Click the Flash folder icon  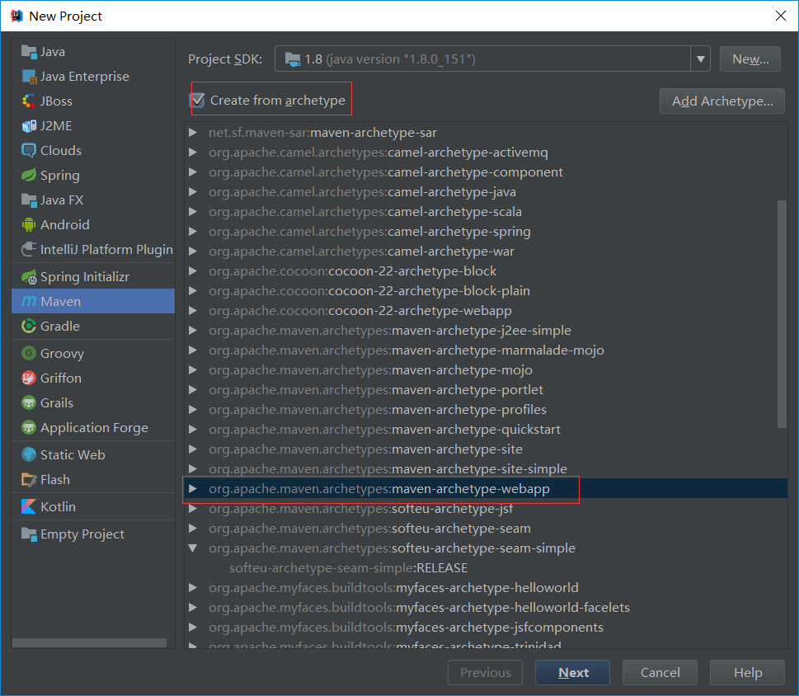click(29, 479)
